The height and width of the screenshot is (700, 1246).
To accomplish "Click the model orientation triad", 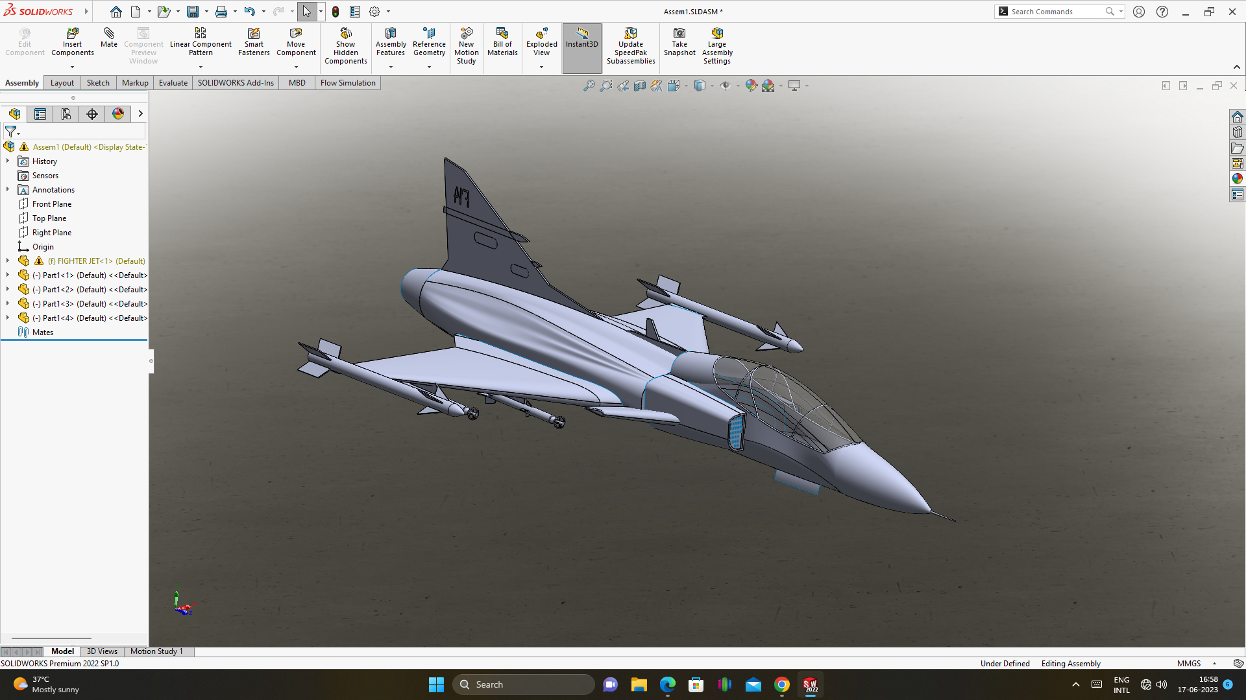I will point(183,603).
